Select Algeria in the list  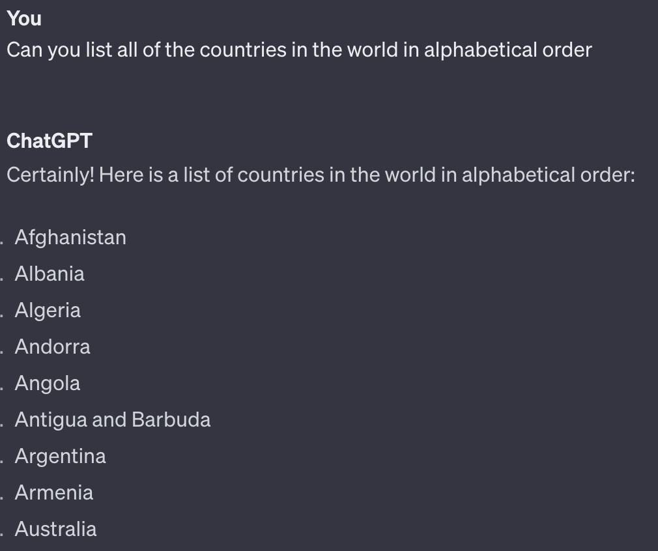point(48,310)
